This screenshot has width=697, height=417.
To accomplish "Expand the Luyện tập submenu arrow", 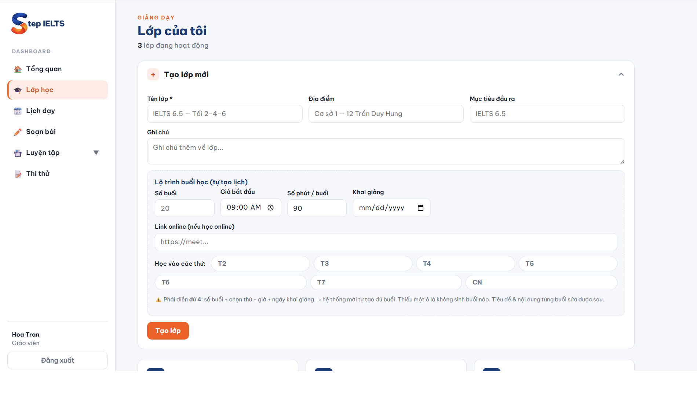I will click(96, 153).
